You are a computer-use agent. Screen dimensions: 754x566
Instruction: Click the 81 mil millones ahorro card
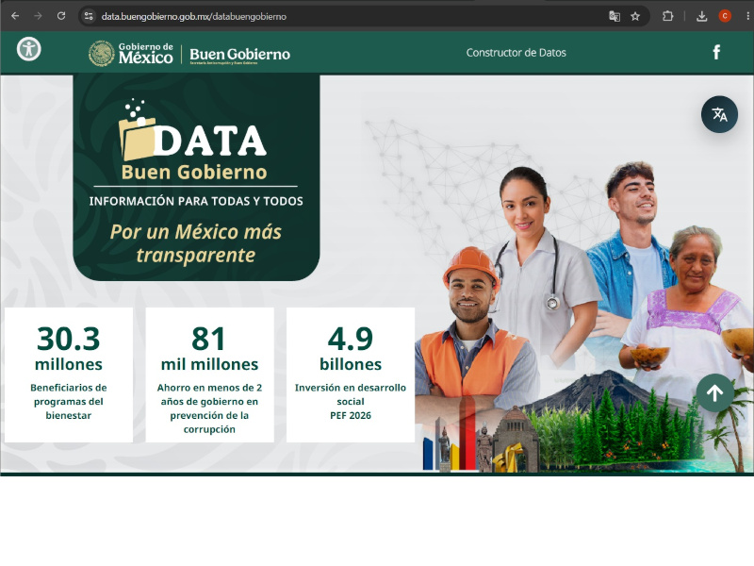(209, 375)
